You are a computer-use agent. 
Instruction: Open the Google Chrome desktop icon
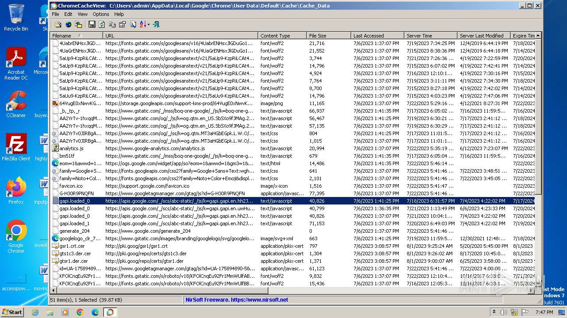coord(16,237)
